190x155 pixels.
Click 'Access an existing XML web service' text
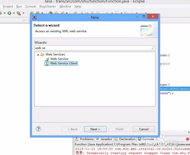61,31
